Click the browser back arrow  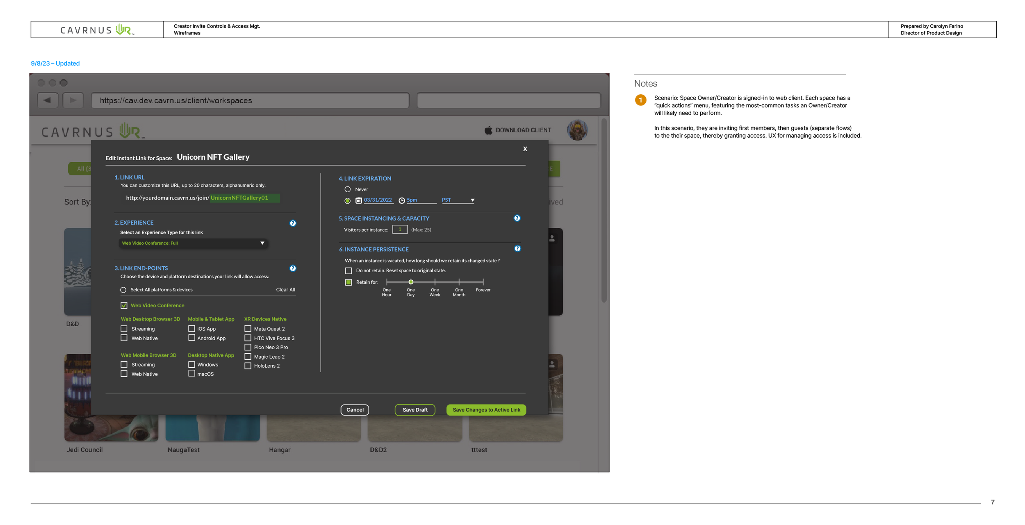coord(47,100)
